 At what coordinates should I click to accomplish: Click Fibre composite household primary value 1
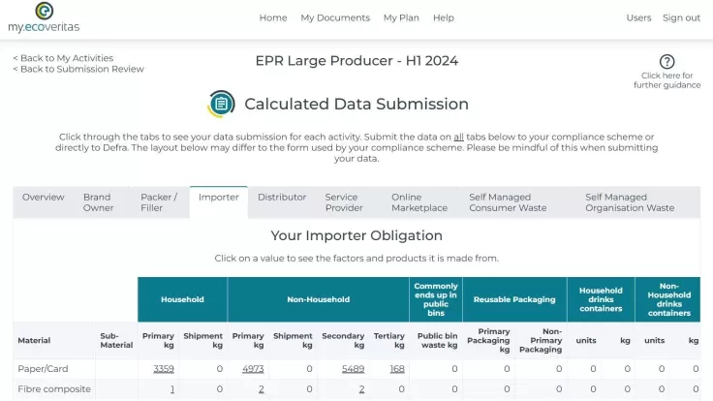tap(172, 389)
